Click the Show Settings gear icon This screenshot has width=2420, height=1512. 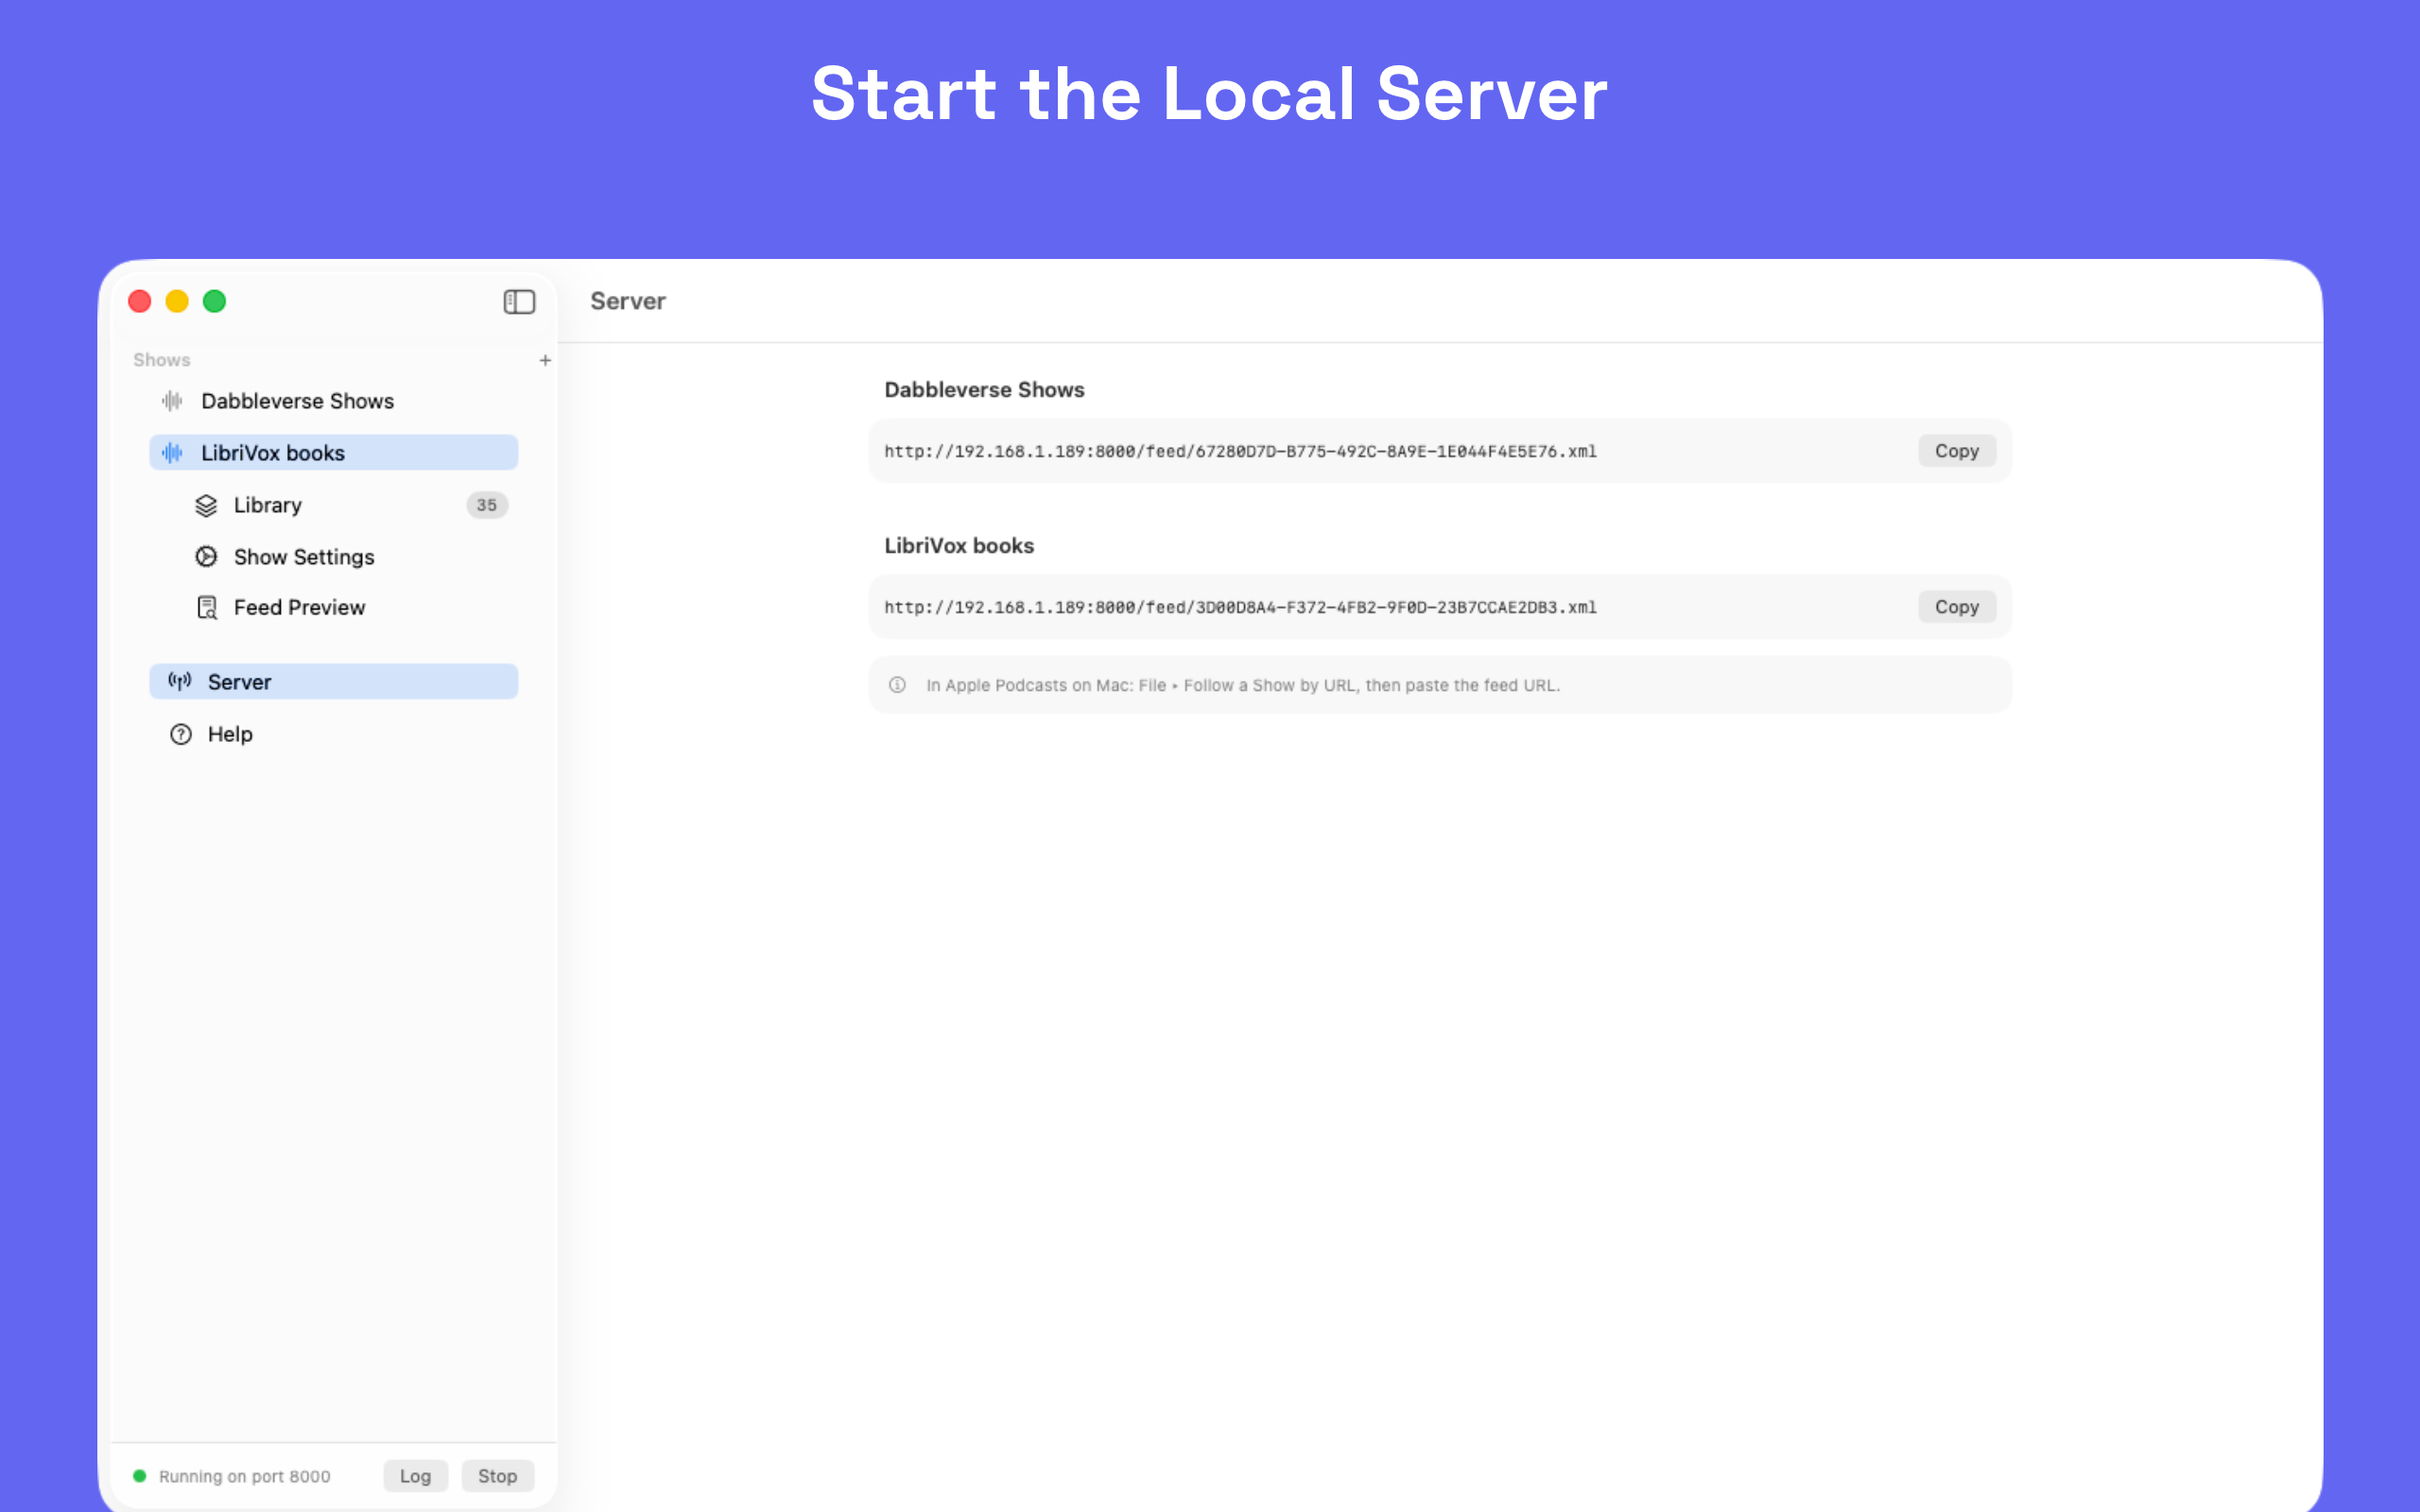pos(206,557)
